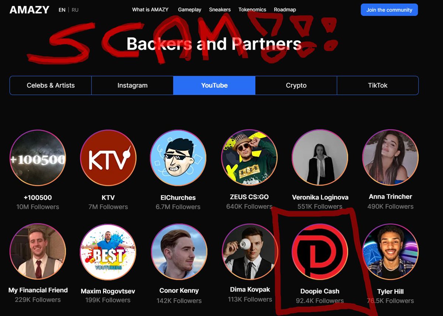The image size is (443, 316).
Task: Go to AMAZY home logo
Action: tap(30, 10)
